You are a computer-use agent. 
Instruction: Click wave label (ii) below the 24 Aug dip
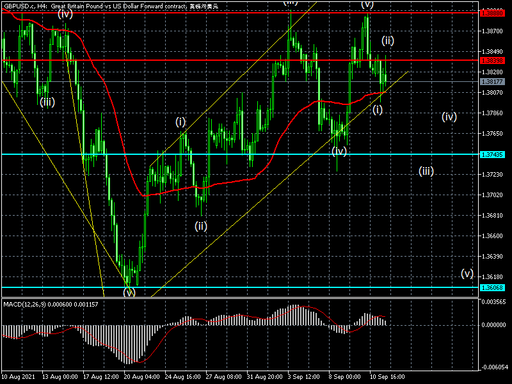tap(201, 225)
